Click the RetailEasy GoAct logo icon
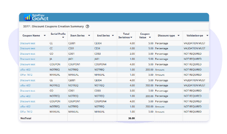Image resolution: width=227 pixels, height=134 pixels. coord(27,17)
